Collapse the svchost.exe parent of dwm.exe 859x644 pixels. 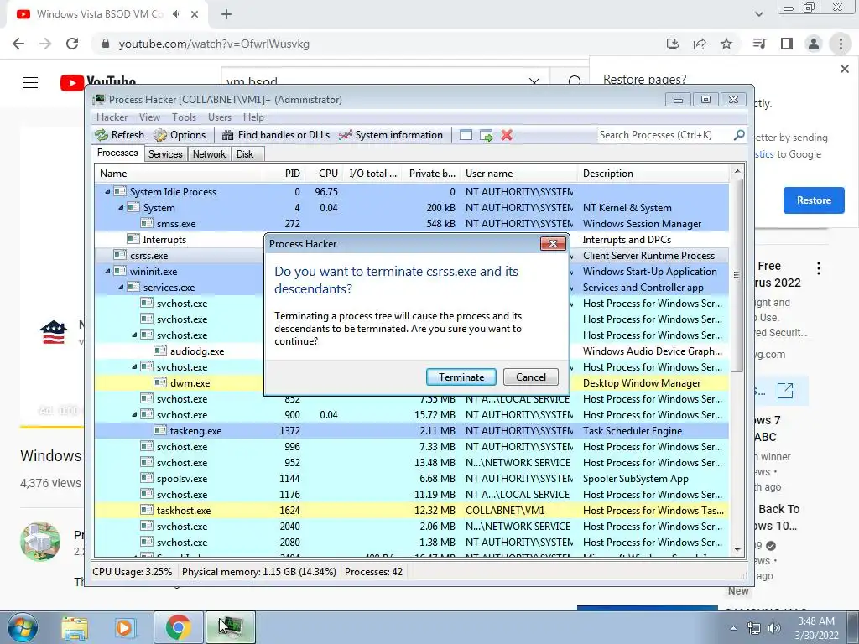pos(134,367)
